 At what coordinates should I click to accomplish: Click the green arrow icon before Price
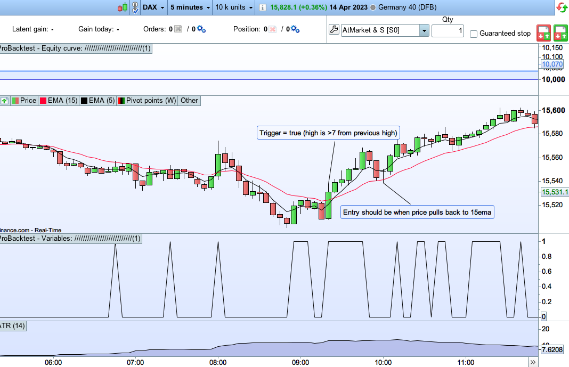point(4,101)
